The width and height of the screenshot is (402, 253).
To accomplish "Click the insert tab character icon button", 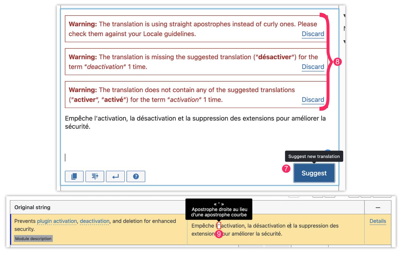I will [x=95, y=176].
